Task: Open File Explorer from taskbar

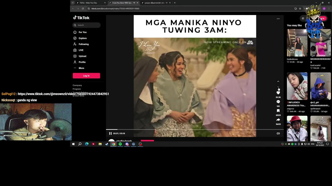Action: [100, 144]
